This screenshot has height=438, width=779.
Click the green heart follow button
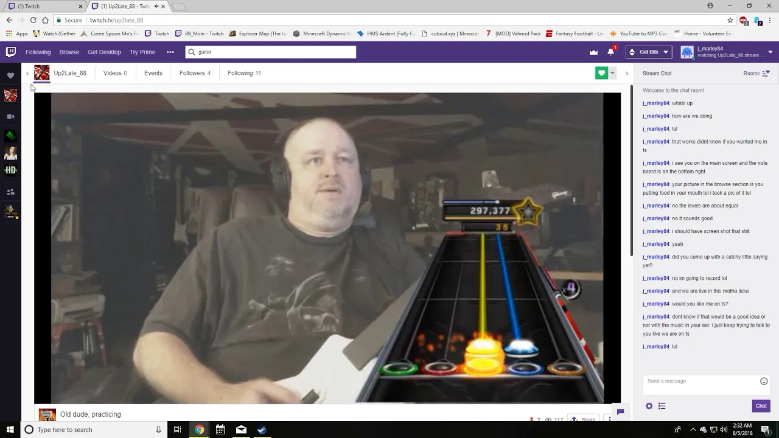(x=601, y=73)
